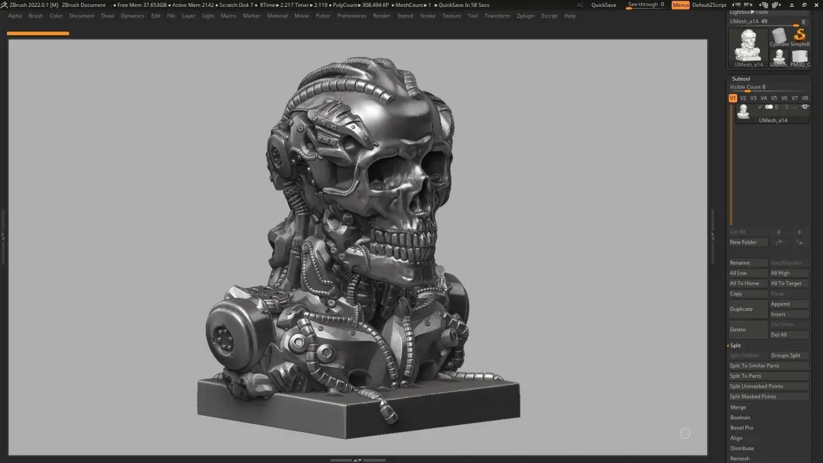Click the Groups Split button

[789, 355]
